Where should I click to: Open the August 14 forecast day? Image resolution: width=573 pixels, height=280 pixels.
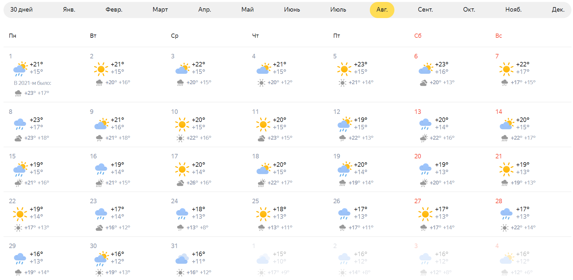(x=530, y=125)
